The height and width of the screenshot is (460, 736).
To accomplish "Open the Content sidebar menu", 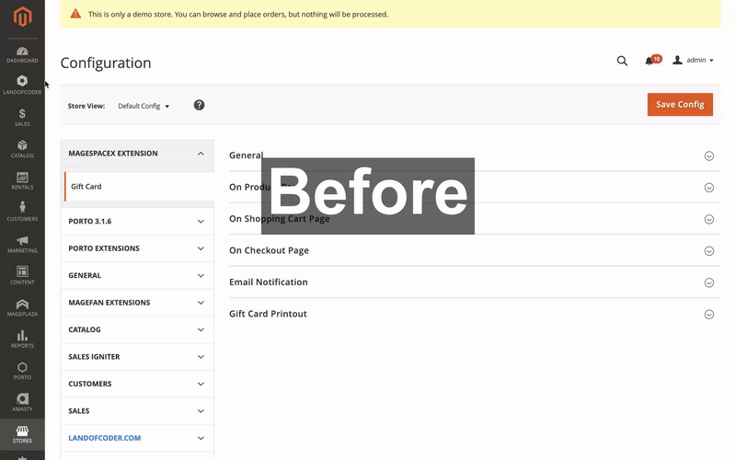I will point(22,275).
